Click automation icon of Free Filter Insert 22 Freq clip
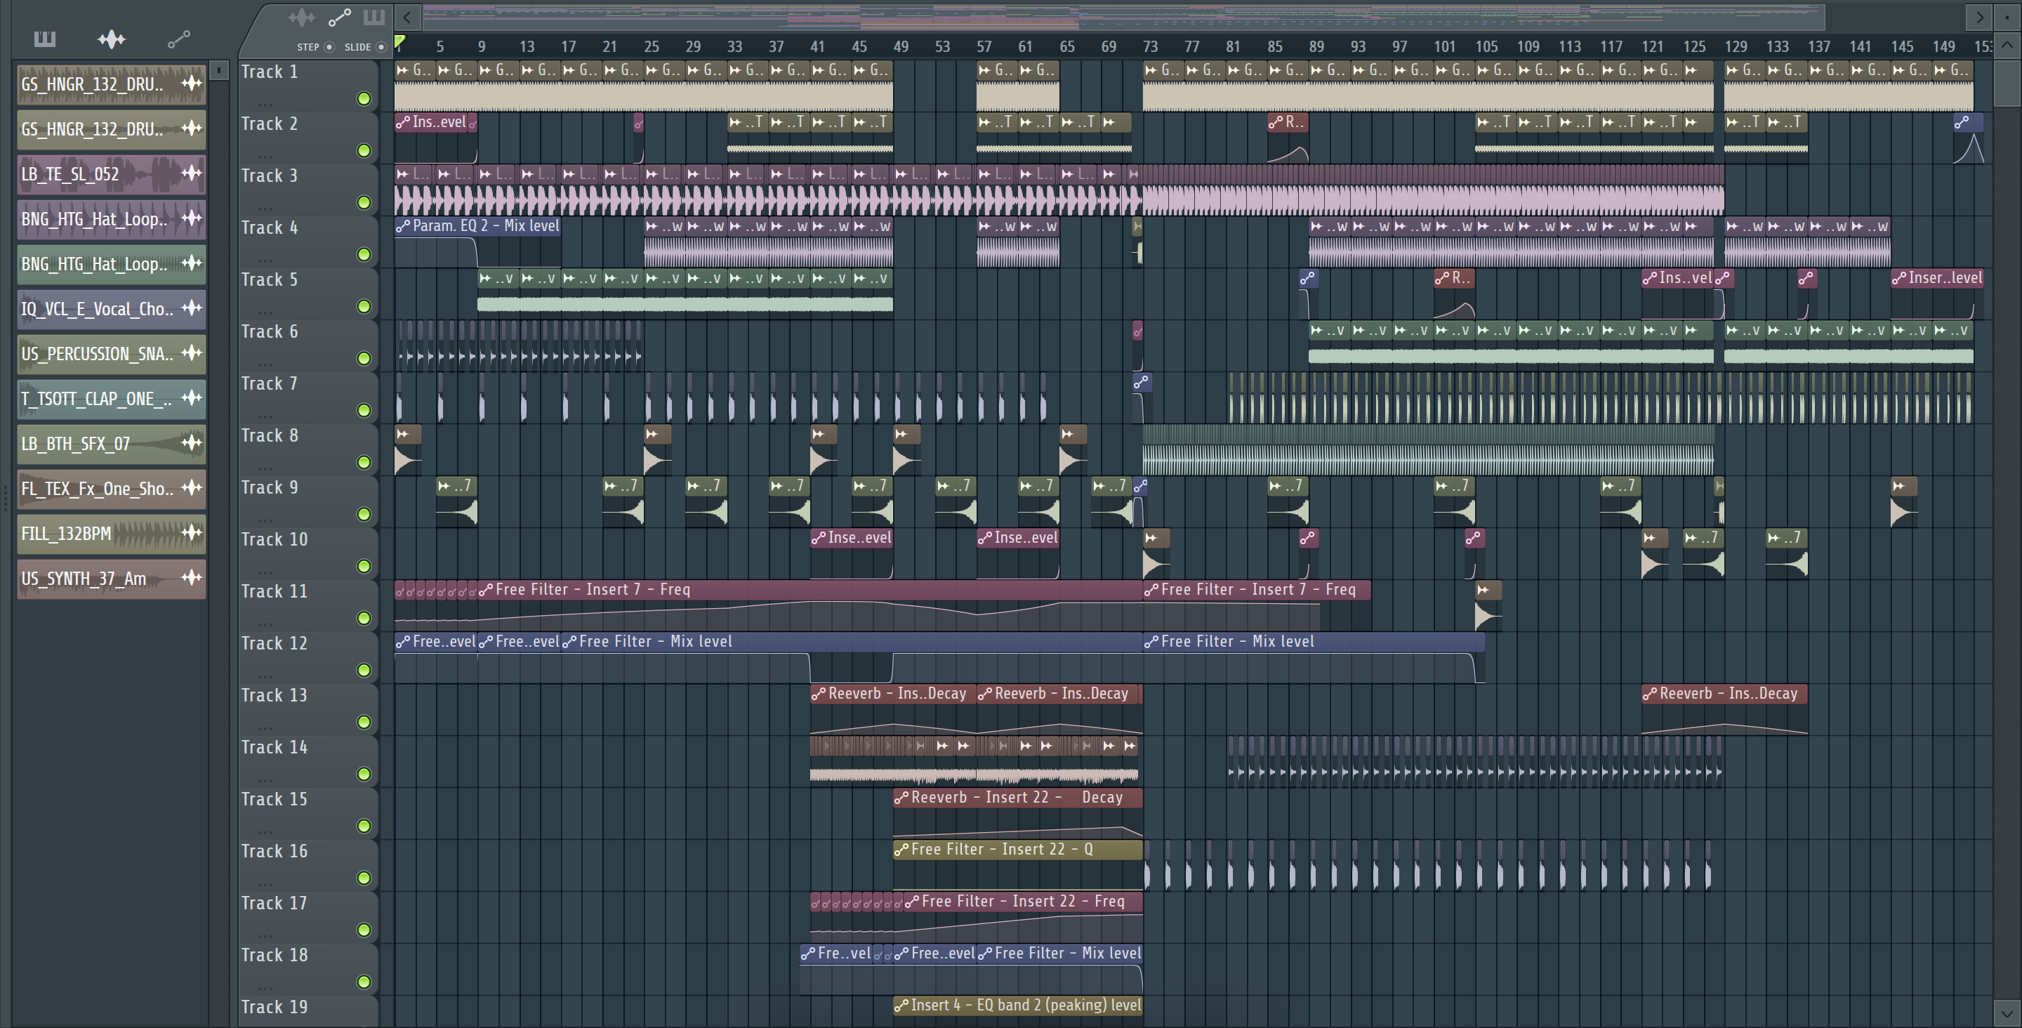2022x1028 pixels. coord(911,902)
